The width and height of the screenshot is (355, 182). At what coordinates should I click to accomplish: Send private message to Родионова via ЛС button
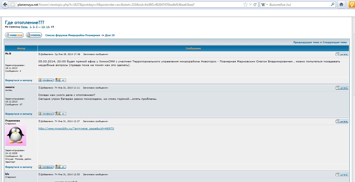click(x=60, y=167)
